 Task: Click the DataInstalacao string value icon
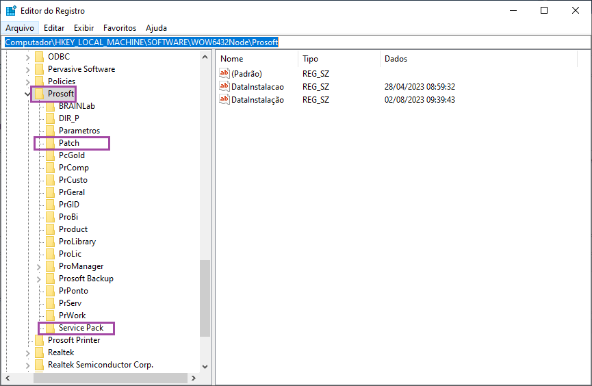pos(224,86)
